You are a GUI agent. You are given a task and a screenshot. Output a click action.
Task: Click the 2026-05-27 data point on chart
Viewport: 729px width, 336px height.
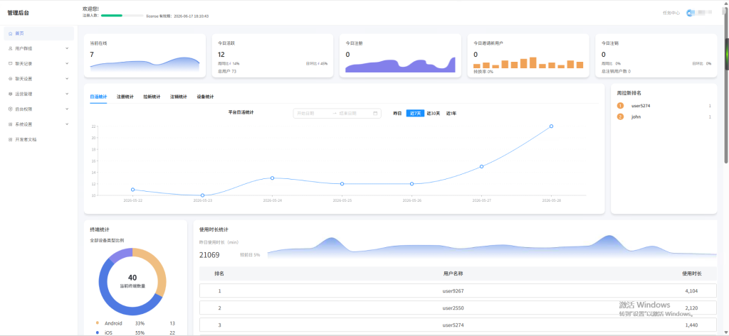[481, 167]
